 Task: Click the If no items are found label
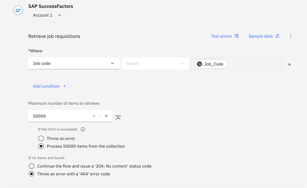tap(47, 158)
